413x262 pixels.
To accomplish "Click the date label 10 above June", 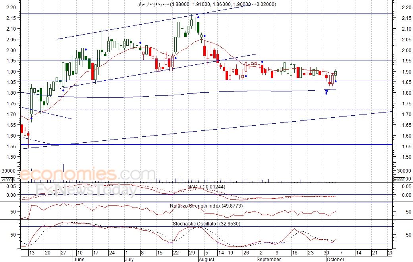I will coord(80,253).
